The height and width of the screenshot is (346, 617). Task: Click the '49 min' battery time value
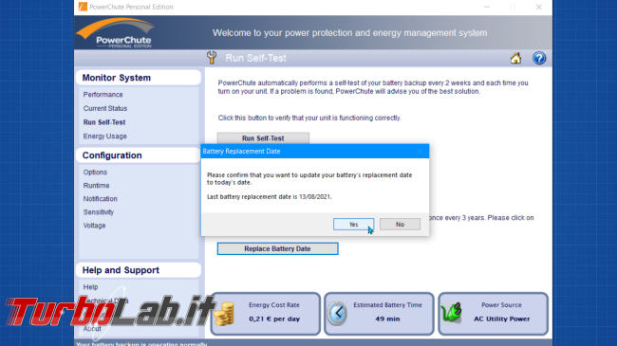click(387, 319)
